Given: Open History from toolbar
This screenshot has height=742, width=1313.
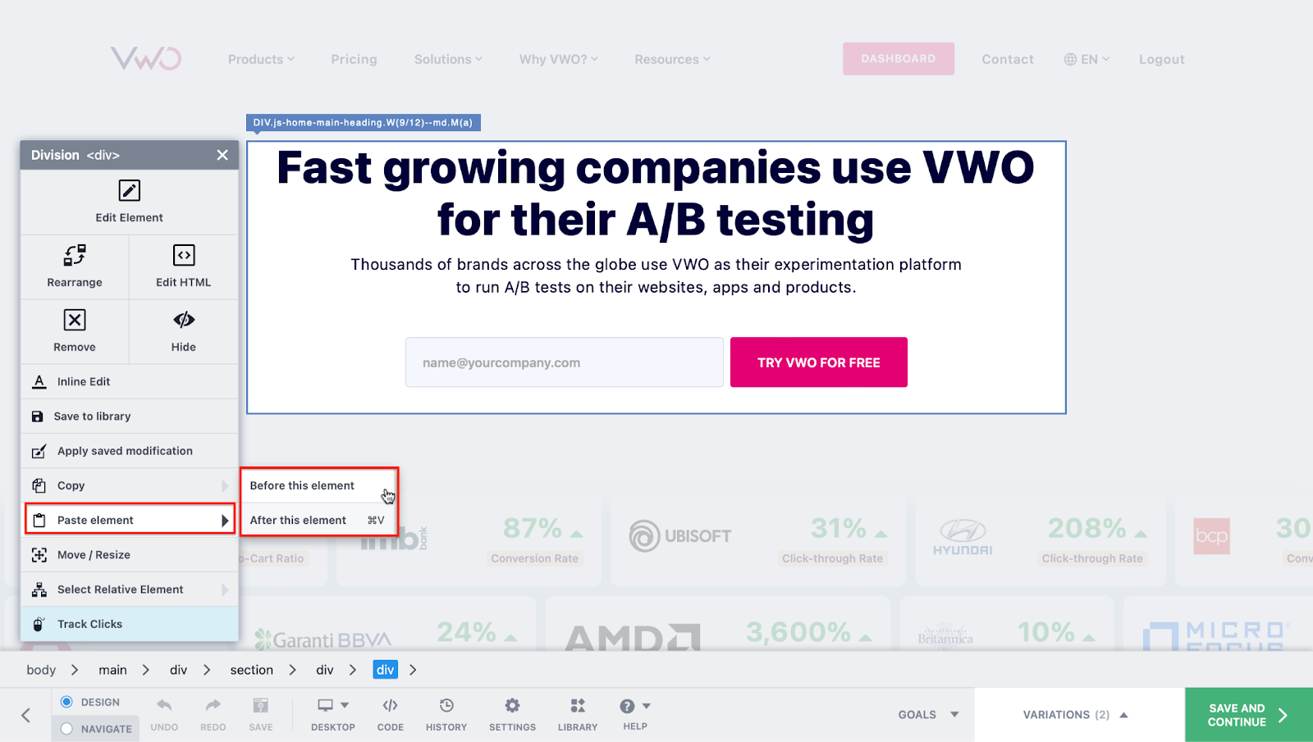Looking at the screenshot, I should 446,713.
